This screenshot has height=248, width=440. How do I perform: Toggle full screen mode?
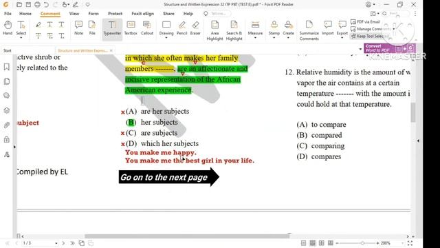(x=410, y=243)
